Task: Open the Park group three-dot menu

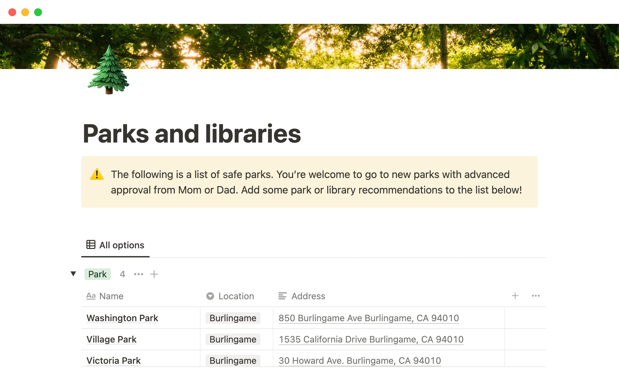Action: (x=139, y=274)
